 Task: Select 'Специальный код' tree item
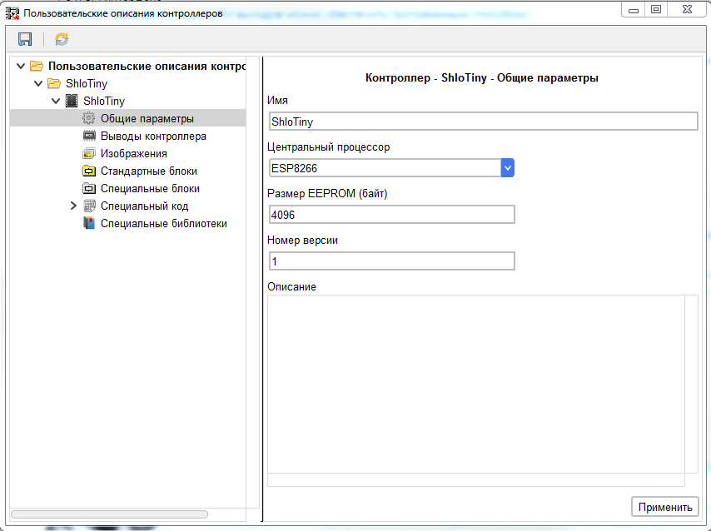(144, 206)
